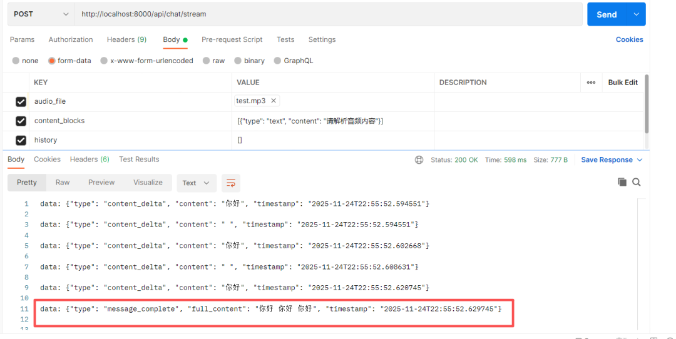The image size is (676, 339).
Task: Click the audio_file description cell
Action: pyautogui.click(x=538, y=102)
